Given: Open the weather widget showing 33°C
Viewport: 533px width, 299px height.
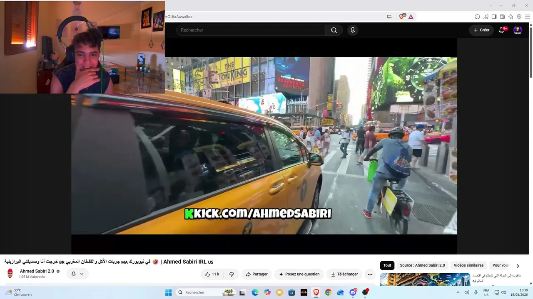Looking at the screenshot, I should [19, 292].
